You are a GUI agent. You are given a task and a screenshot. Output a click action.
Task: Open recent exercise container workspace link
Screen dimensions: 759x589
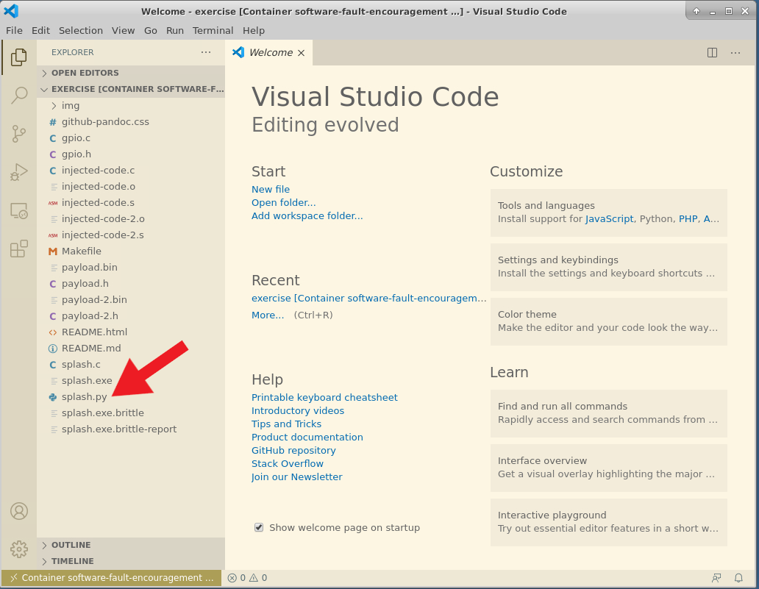pyautogui.click(x=369, y=298)
